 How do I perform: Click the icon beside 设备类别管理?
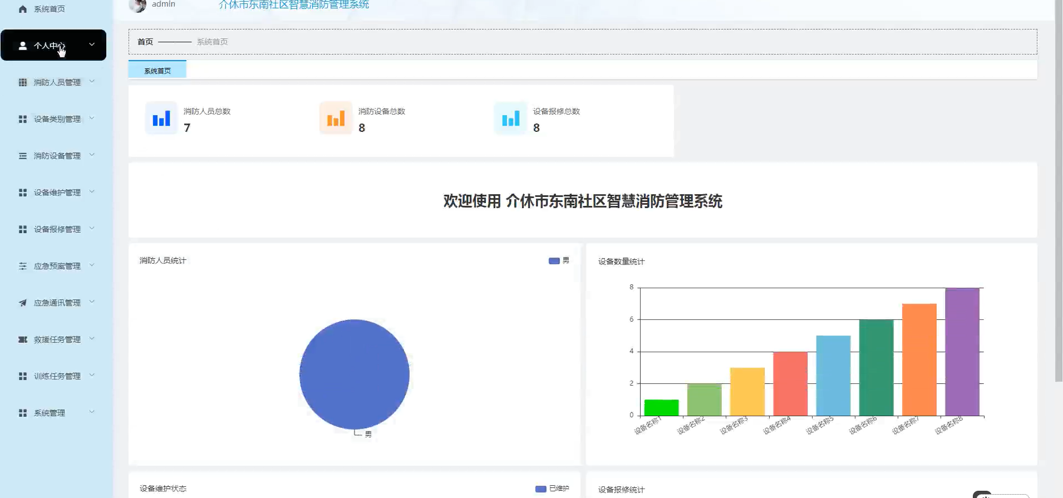(x=23, y=119)
